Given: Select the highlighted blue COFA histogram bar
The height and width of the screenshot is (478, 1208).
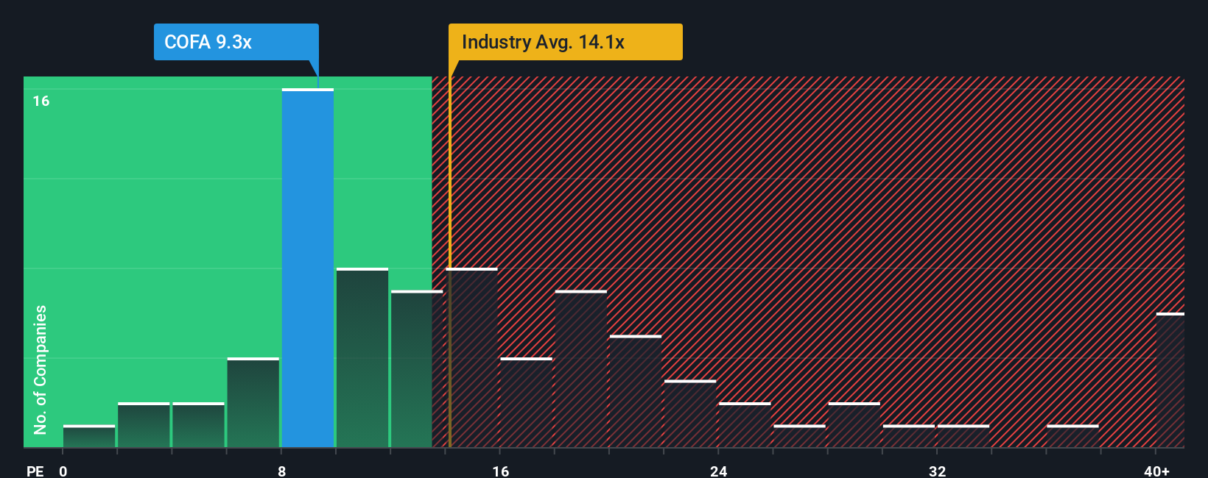Looking at the screenshot, I should pyautogui.click(x=308, y=268).
